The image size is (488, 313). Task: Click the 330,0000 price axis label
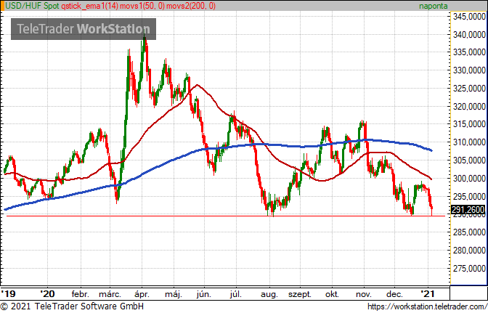coord(469,70)
